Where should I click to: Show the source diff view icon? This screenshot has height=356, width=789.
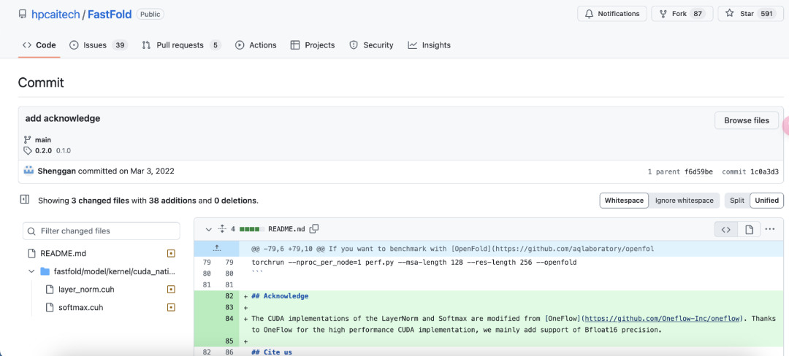(725, 230)
